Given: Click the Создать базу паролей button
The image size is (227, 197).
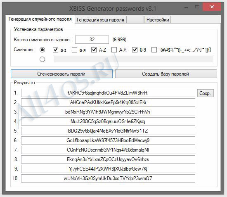Looking at the screenshot, I should (x=166, y=74).
